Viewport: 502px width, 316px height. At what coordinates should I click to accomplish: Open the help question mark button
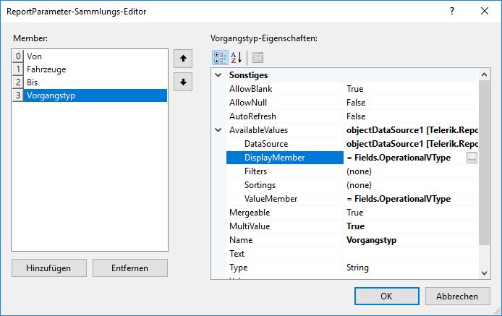click(452, 12)
